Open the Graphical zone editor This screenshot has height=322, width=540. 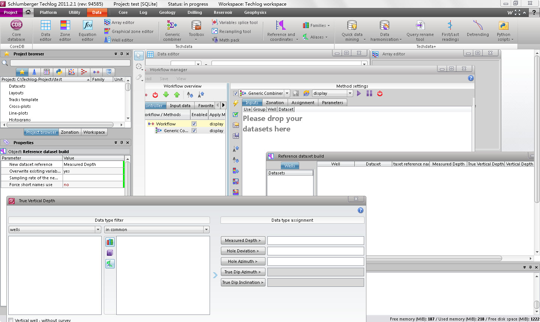129,31
